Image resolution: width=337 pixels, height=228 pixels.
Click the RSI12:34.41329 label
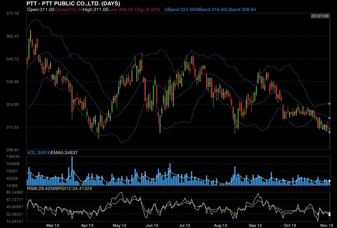pos(75,189)
